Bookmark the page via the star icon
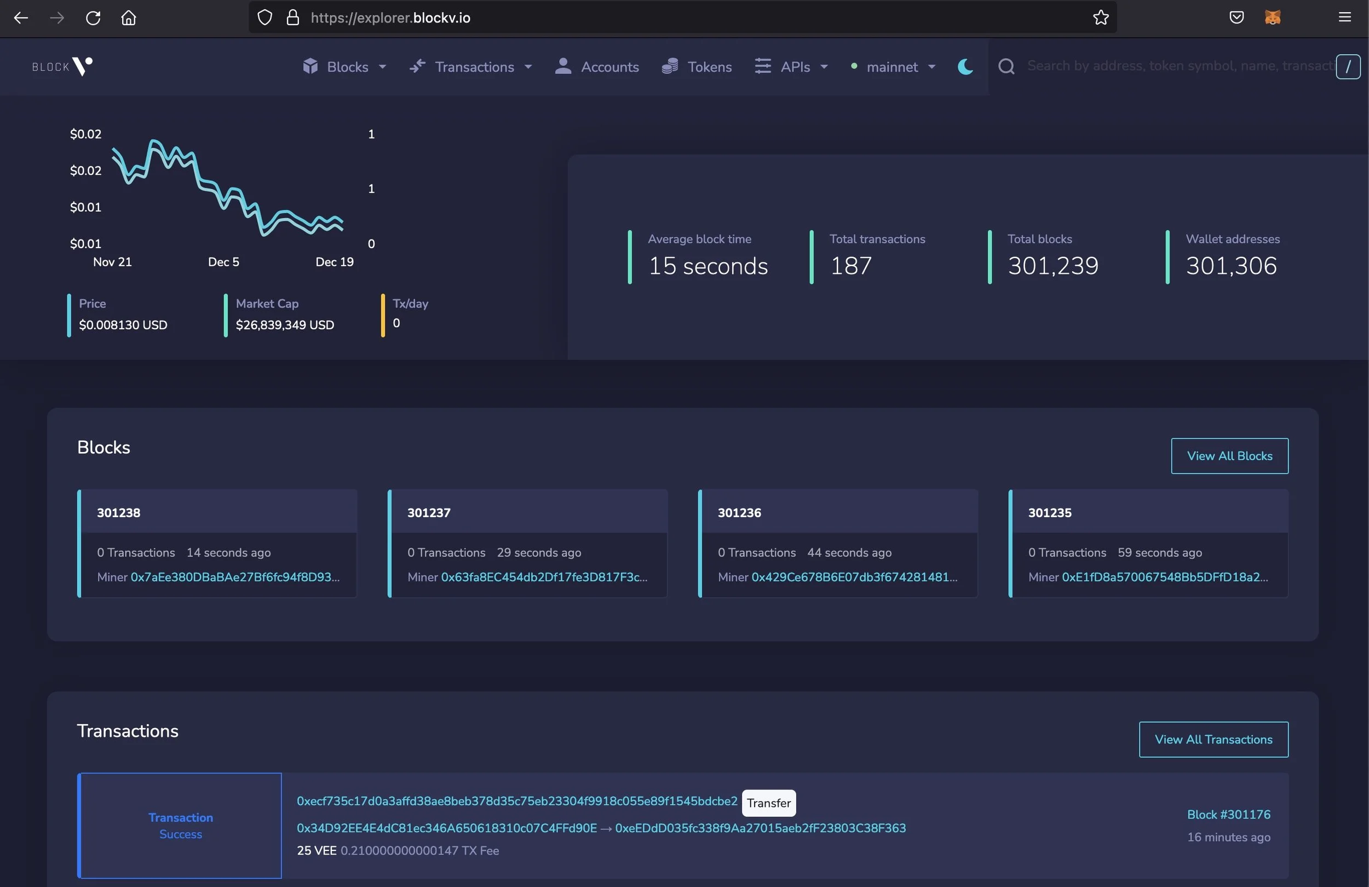Screen dimensions: 1369x887 [x=1100, y=18]
